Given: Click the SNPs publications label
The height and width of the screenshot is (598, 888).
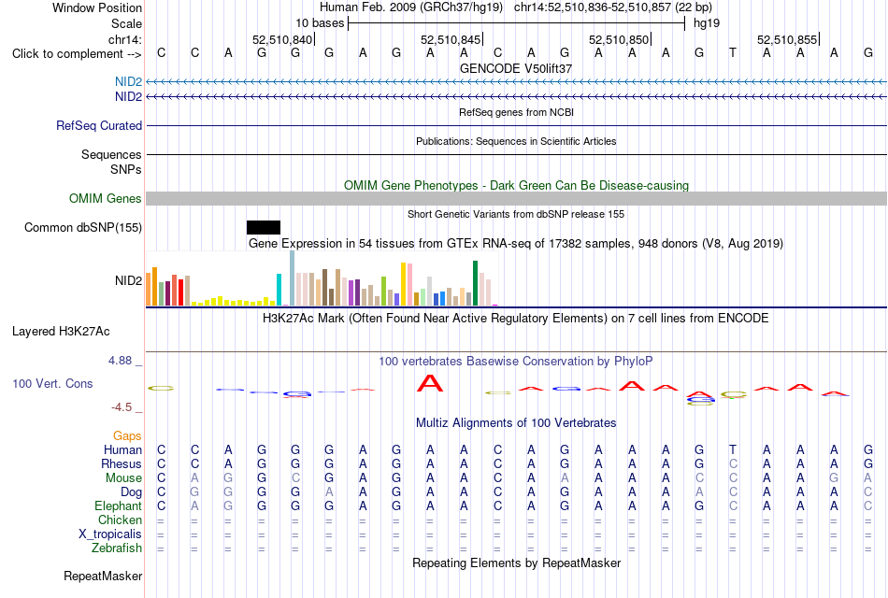Looking at the screenshot, I should click(126, 169).
